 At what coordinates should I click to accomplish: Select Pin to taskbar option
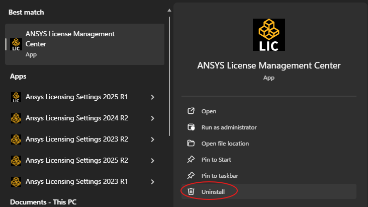(220, 176)
